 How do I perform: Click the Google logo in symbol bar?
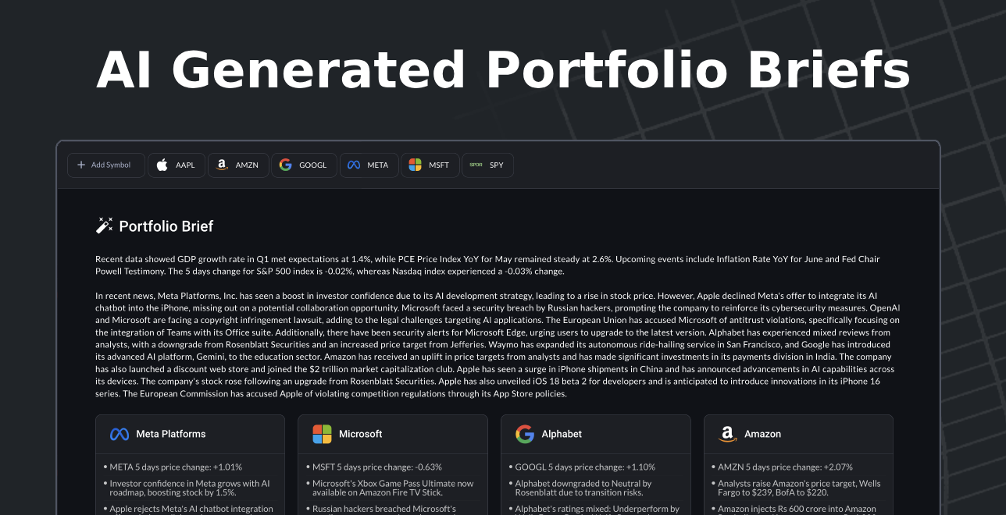285,165
